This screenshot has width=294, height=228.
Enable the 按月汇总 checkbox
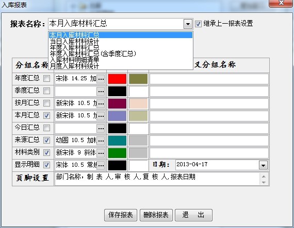[46, 103]
